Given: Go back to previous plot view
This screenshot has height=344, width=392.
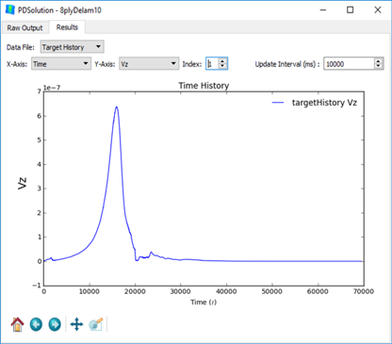Looking at the screenshot, I should click(36, 324).
